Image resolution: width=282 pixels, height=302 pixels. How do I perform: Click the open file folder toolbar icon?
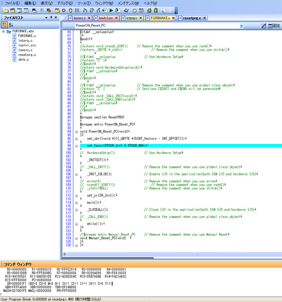(x=6, y=10)
